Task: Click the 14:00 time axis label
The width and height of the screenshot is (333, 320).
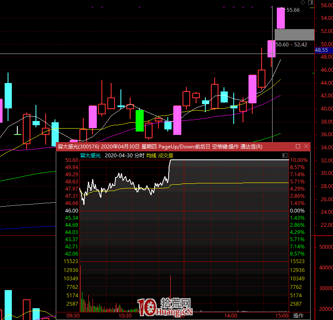Action: click(231, 315)
